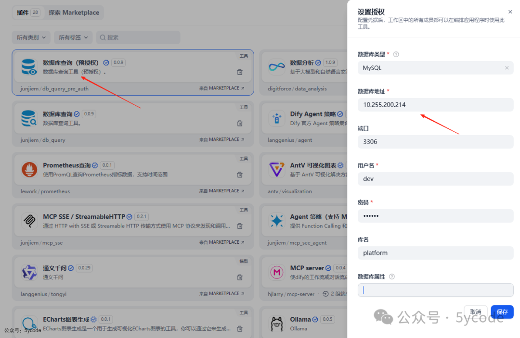Open the 数据库类型 MySQL combo box
Viewport: 520px width, 338px height.
click(x=435, y=68)
